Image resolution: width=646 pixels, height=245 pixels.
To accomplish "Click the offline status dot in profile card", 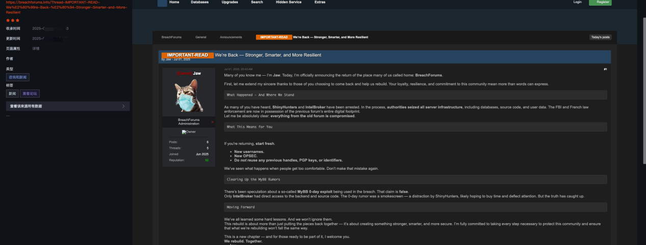I will [213, 122].
